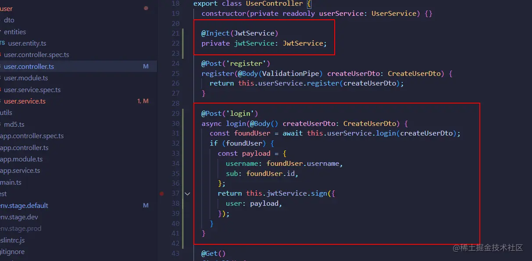Click 'user: payload' on line 38
The image size is (532, 261).
tap(252, 204)
